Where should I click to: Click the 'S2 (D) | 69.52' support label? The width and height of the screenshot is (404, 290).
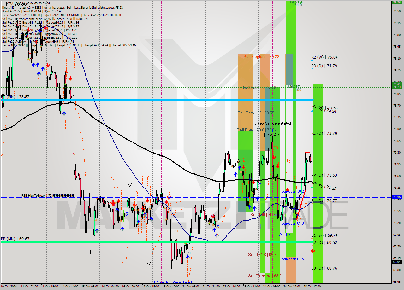pos(324,243)
